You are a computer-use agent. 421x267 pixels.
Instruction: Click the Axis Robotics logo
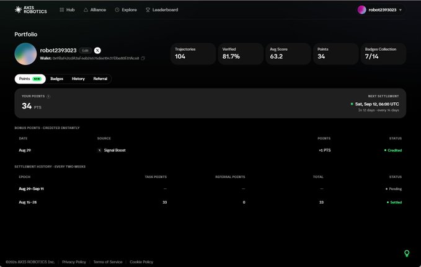[31, 10]
